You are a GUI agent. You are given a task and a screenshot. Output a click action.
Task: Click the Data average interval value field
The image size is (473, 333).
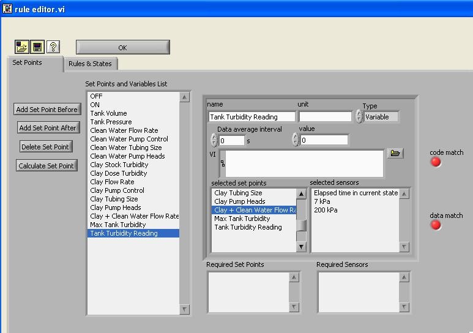232,140
